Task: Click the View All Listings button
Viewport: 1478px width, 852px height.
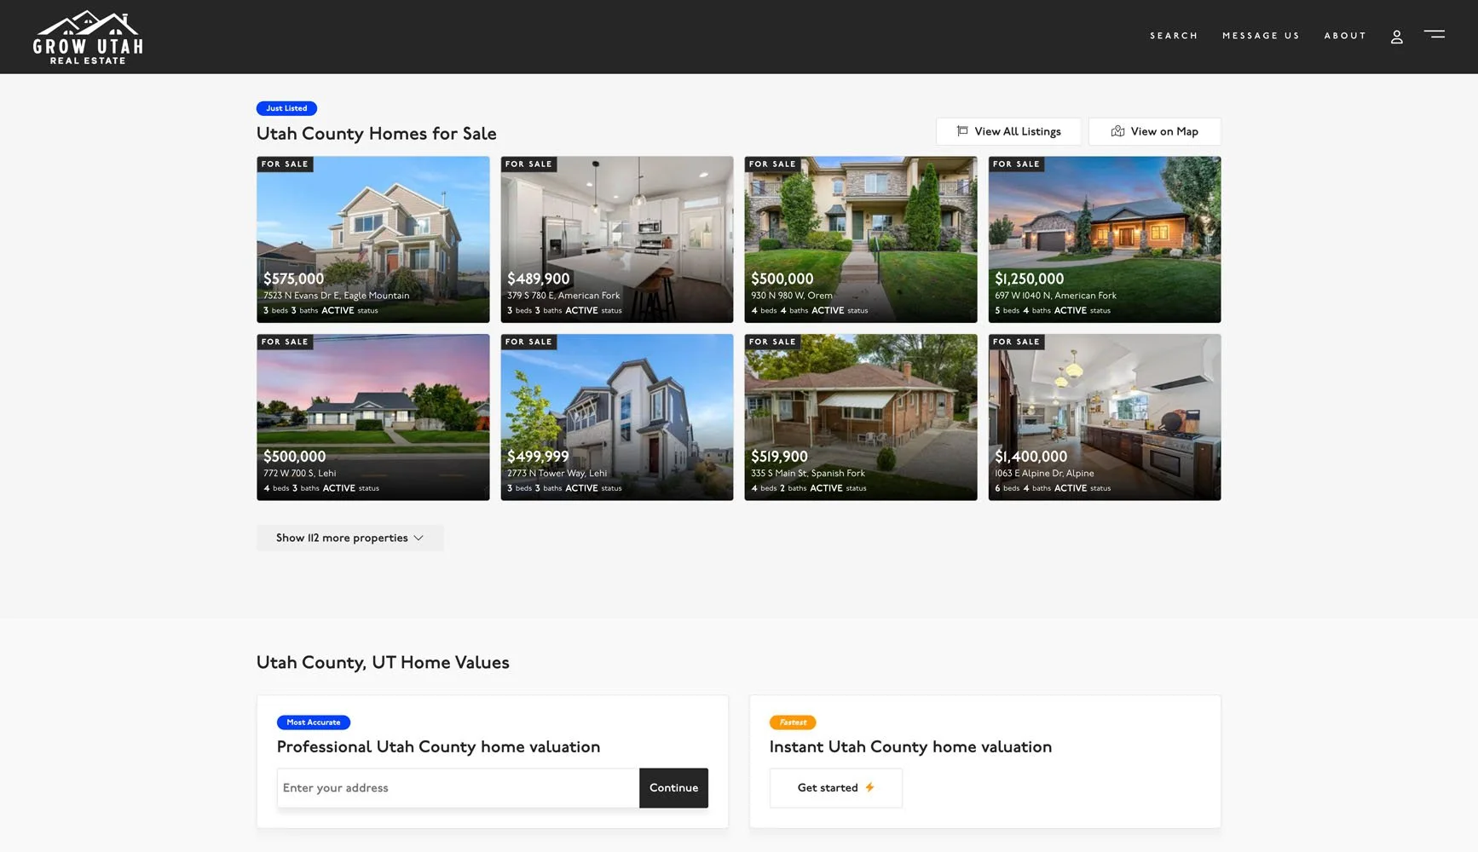Action: click(x=1008, y=131)
